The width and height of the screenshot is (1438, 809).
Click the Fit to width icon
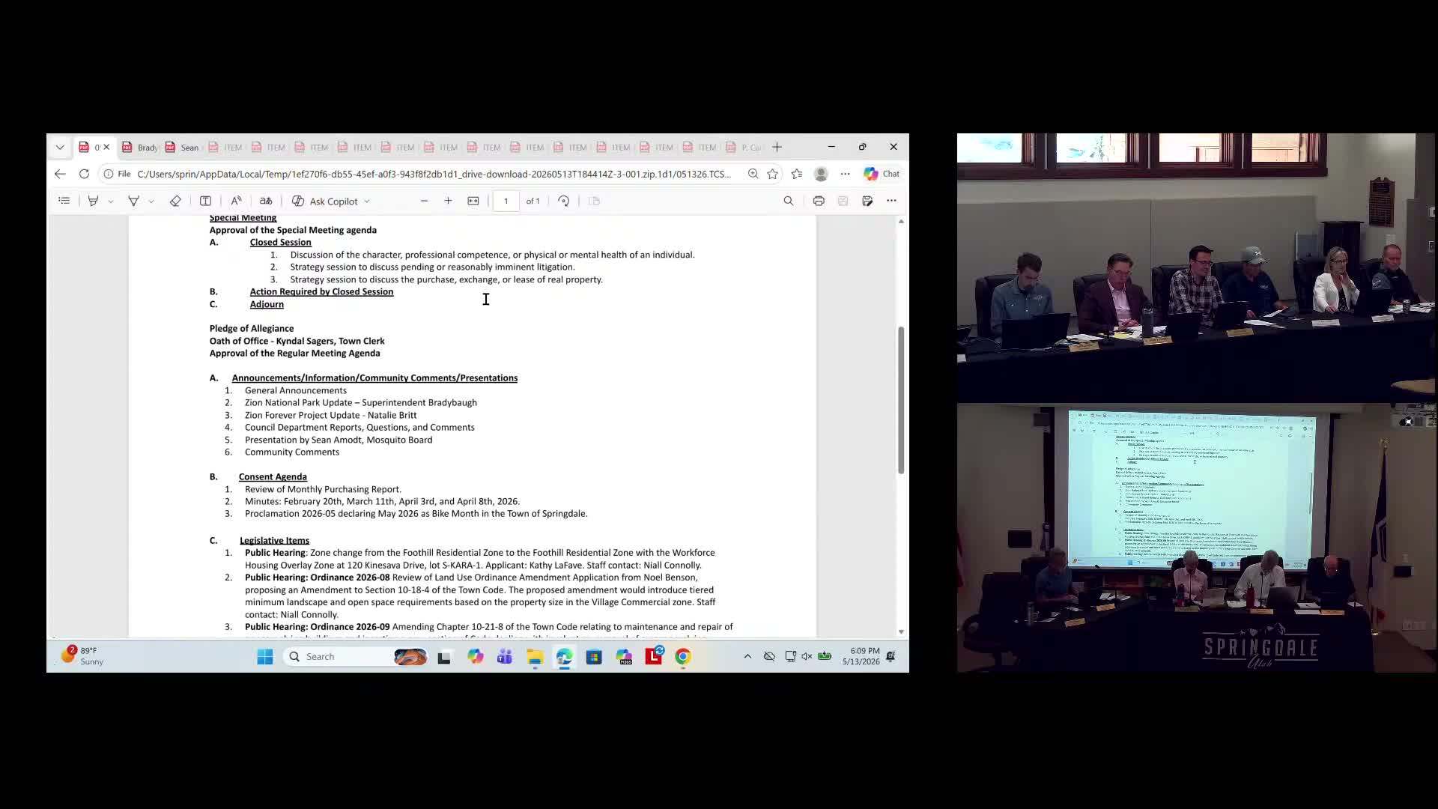coord(473,201)
